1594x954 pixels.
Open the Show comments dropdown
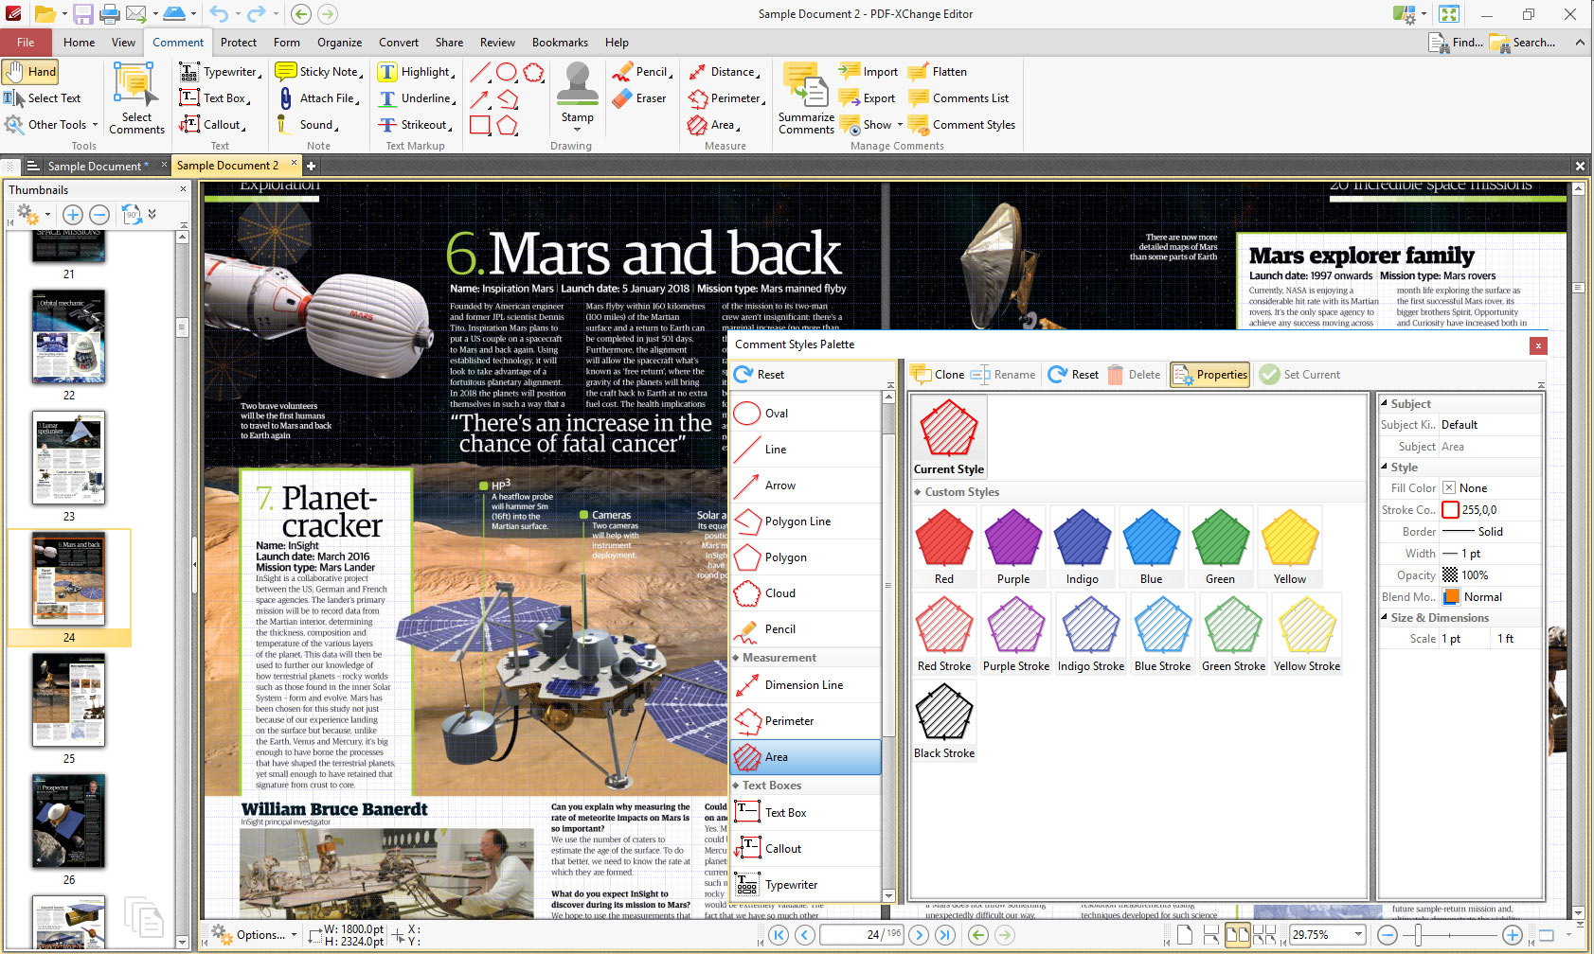(871, 125)
